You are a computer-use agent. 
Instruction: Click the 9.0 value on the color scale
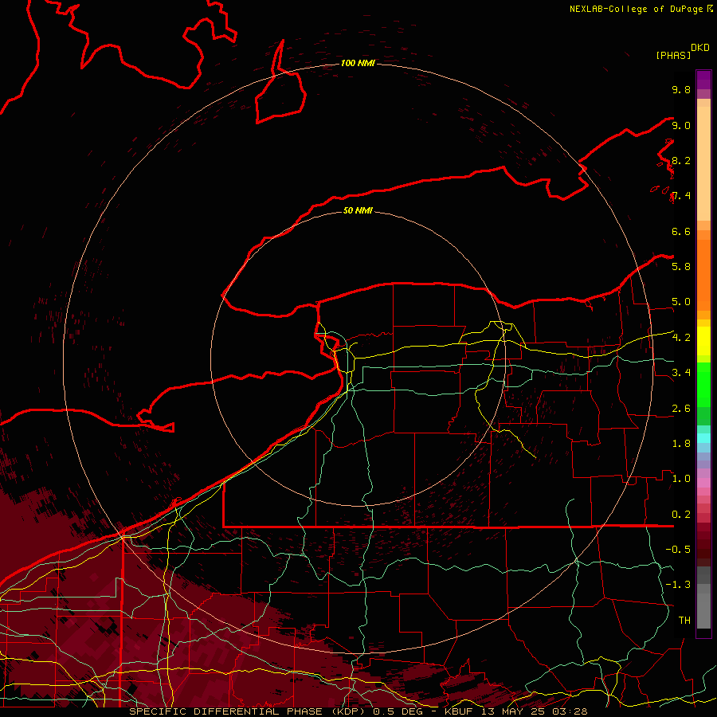tap(681, 125)
